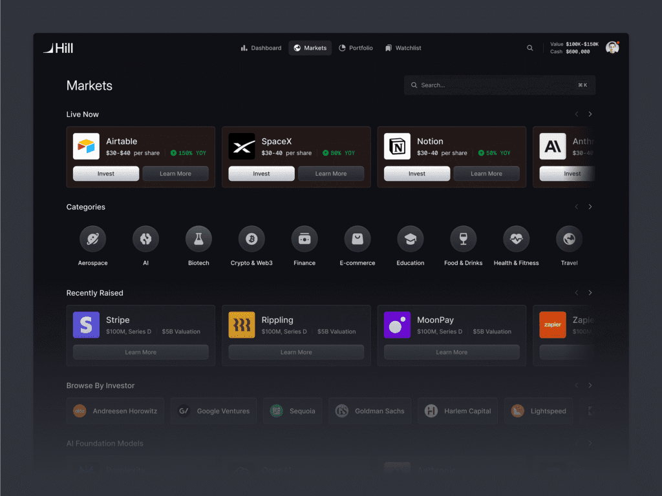Expand AI Foundation Models with right chevron
Screen dimensions: 662x496
590,443
